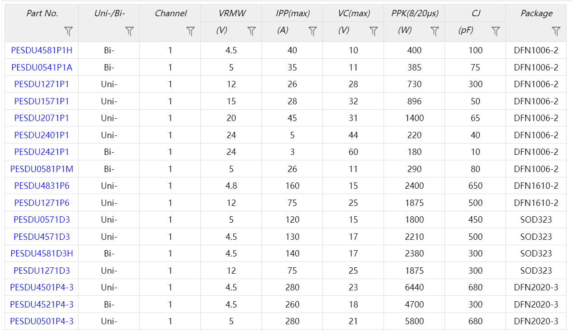This screenshot has height=331, width=572.
Task: Open the filter for Part No. column
Action: [68, 31]
